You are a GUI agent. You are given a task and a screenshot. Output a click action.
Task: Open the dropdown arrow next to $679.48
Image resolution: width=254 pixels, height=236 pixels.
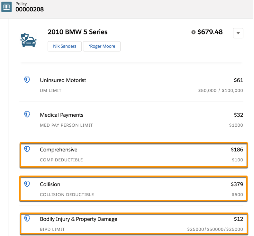point(238,33)
